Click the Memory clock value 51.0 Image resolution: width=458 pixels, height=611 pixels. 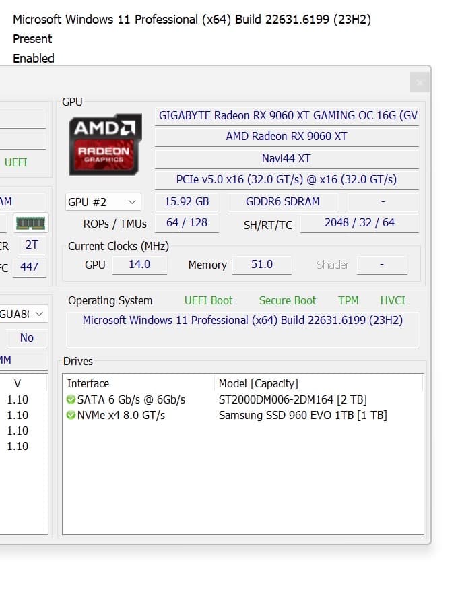pos(262,265)
